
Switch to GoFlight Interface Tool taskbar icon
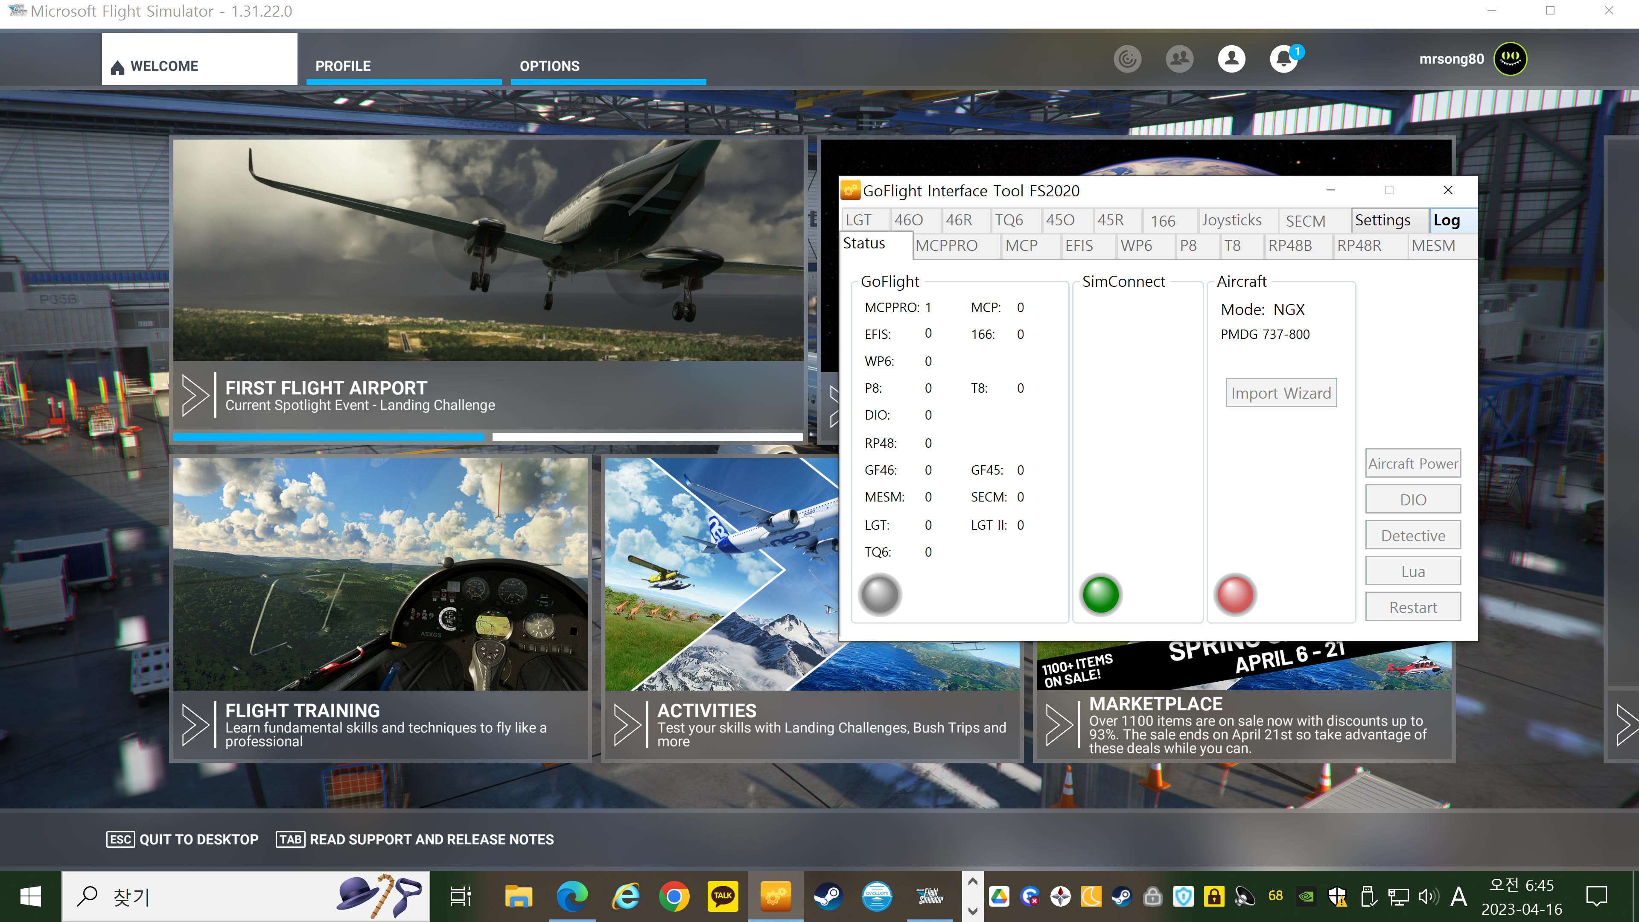[x=775, y=896]
